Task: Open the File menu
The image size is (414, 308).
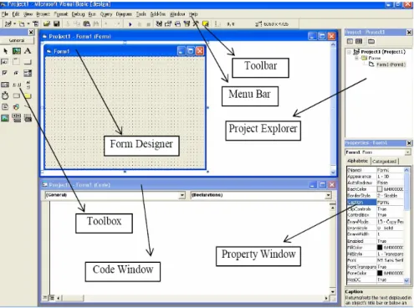Action: tap(5, 14)
